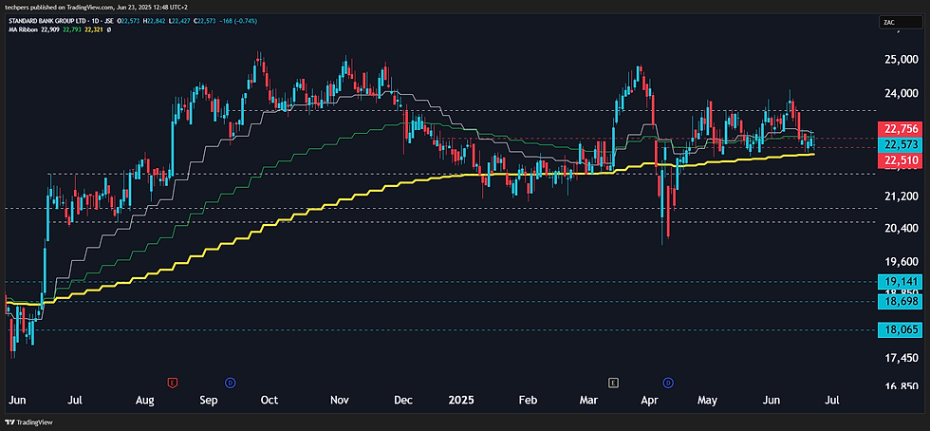Screen dimensions: 930x431
Task: Click the gray earnings E marker near March
Action: [613, 383]
